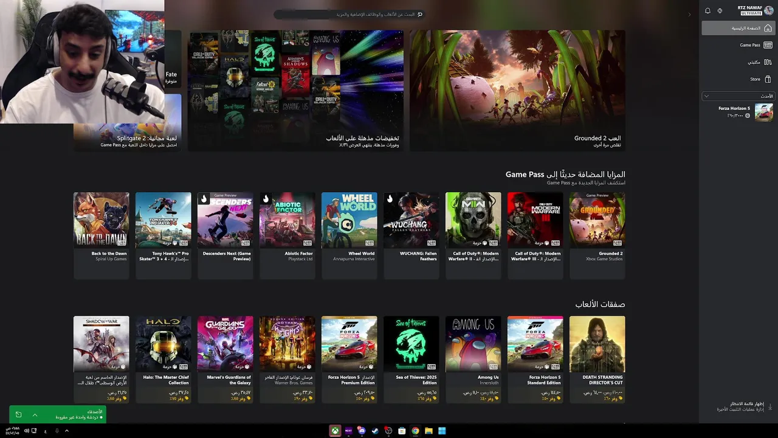Open Sea of Thieves: 2025 Edition deal

[x=411, y=359]
